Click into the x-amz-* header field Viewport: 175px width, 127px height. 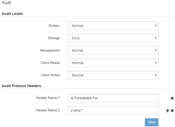[113, 110]
